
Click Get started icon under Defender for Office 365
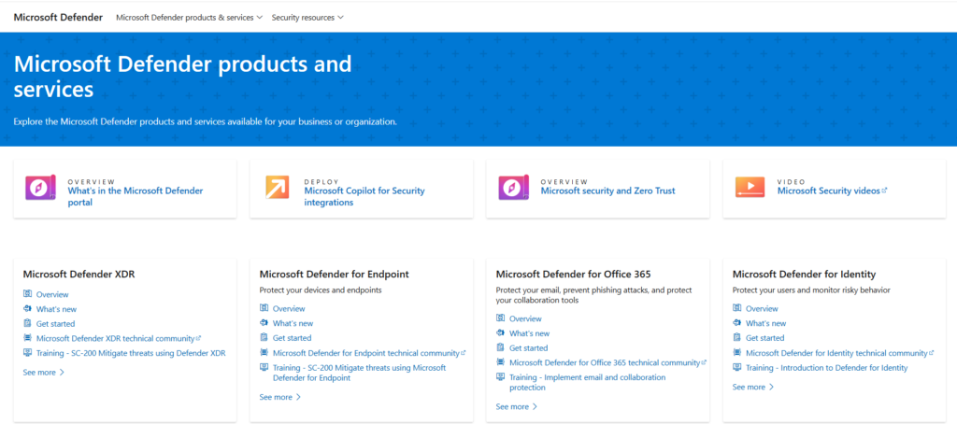(x=501, y=347)
